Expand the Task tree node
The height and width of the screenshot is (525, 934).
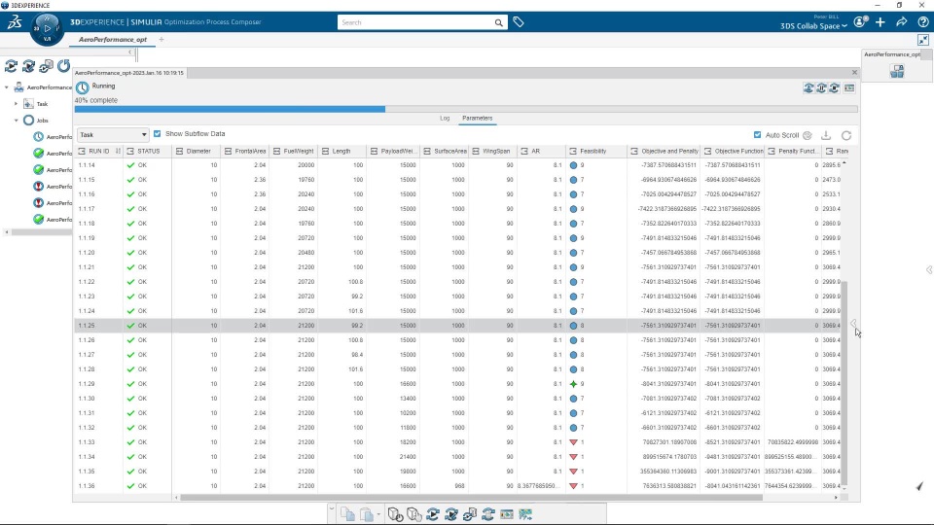coord(17,104)
